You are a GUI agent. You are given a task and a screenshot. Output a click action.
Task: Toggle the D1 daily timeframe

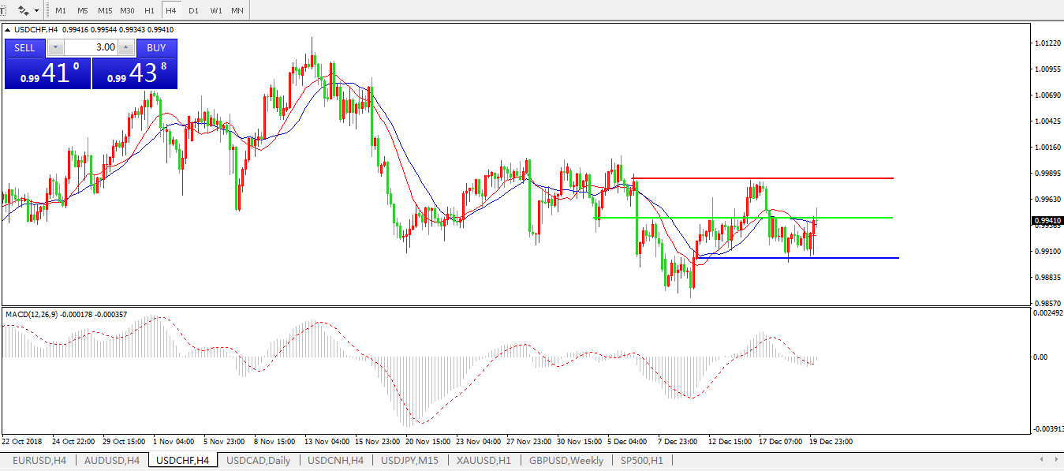click(x=193, y=11)
